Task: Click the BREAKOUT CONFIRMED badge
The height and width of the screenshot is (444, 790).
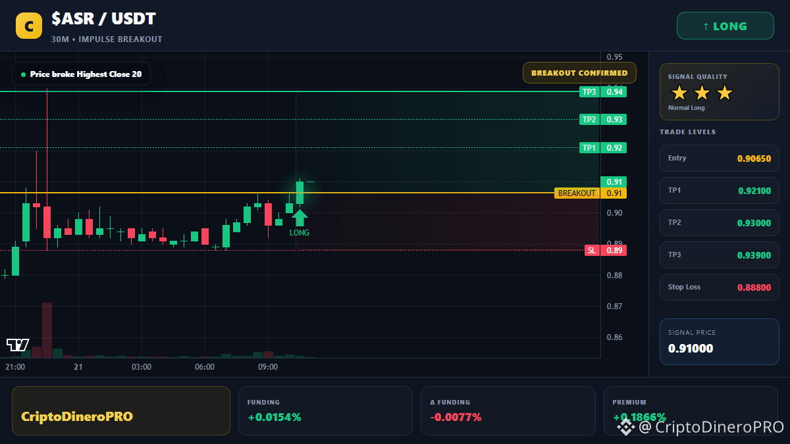Action: tap(579, 73)
